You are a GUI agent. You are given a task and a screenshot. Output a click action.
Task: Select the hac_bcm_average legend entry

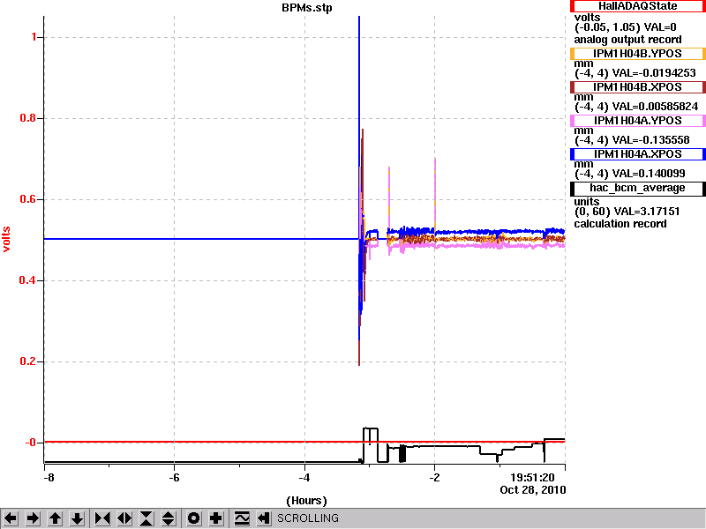(637, 189)
